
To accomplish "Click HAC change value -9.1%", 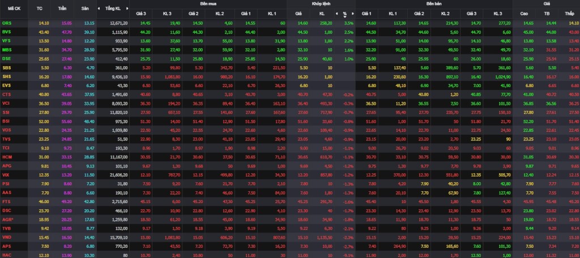I will click(348, 255).
